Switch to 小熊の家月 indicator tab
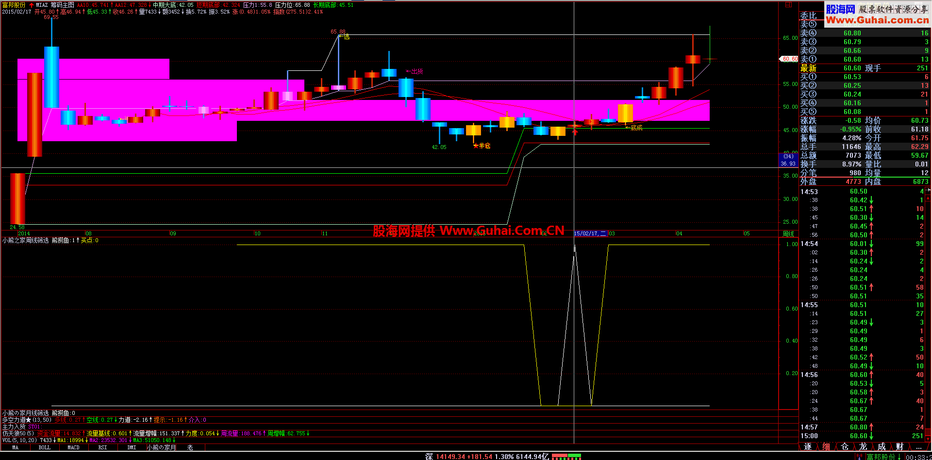This screenshot has width=932, height=460. pyautogui.click(x=161, y=447)
